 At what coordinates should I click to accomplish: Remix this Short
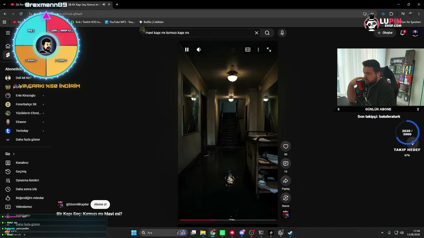coord(286,198)
